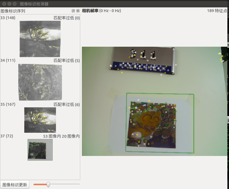Click the orange slider handle
This screenshot has width=229, height=189.
pos(48,185)
